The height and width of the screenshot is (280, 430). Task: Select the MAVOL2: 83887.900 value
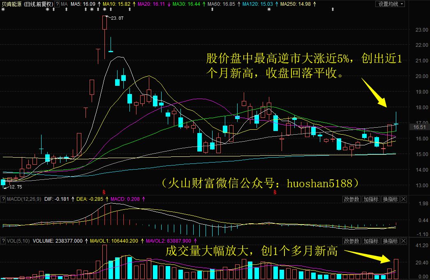tap(169, 241)
